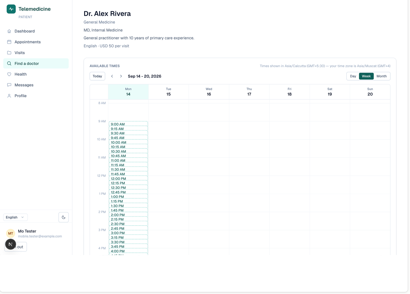
Task: Click the Sep 14 - 20, 2026 date range
Action: [145, 76]
